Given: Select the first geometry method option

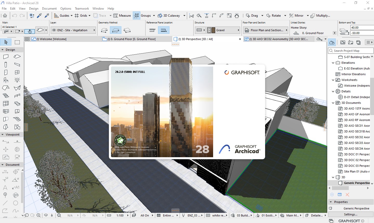Looking at the screenshot, I should tap(104, 30).
